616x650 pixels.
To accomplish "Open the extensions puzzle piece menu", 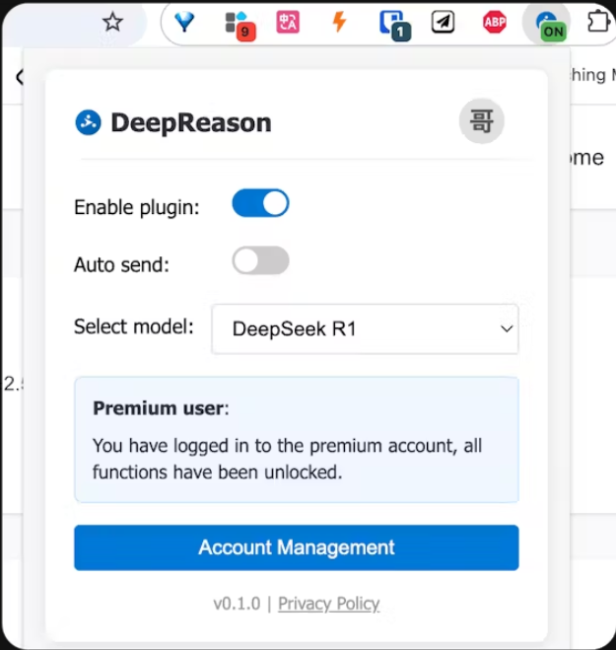I will point(598,22).
